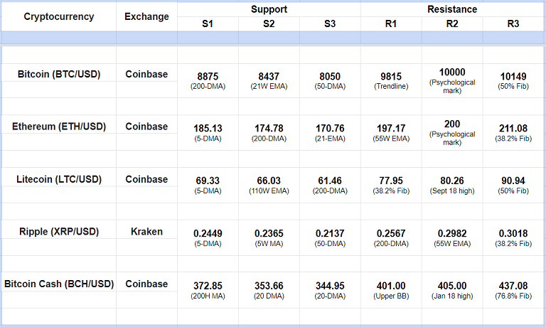Screen dimensions: 546x327
Task: Select the Exchange column header
Action: pos(146,17)
